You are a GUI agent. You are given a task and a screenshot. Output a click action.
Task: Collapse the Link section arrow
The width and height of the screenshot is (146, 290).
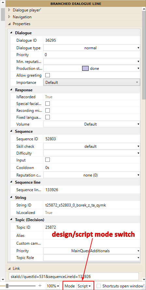point(9,268)
